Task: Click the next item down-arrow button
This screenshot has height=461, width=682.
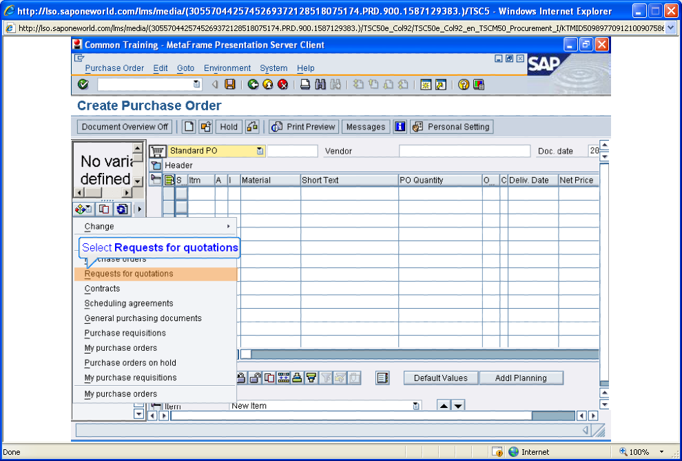Action: pos(458,406)
